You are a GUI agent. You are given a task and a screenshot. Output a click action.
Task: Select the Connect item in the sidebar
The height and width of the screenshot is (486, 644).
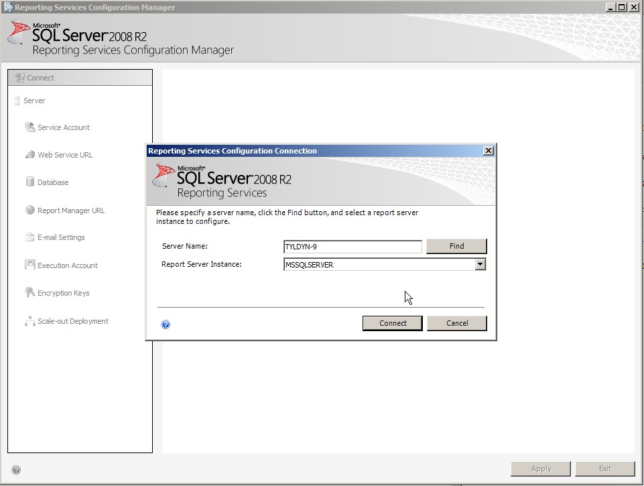pyautogui.click(x=80, y=78)
